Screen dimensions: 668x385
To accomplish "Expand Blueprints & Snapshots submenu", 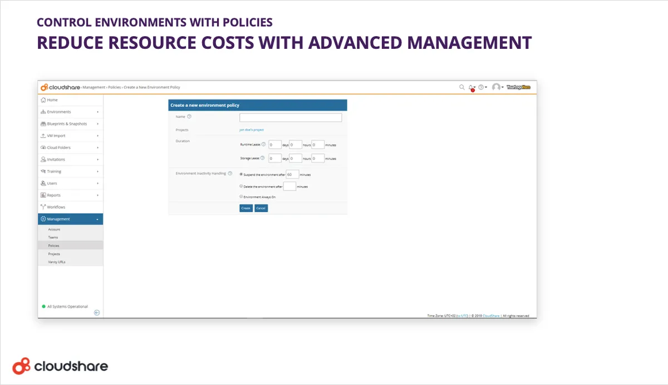I will [70, 124].
